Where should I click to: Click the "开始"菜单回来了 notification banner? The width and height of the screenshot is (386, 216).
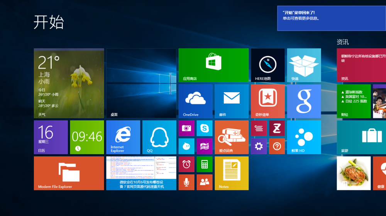tap(332, 18)
